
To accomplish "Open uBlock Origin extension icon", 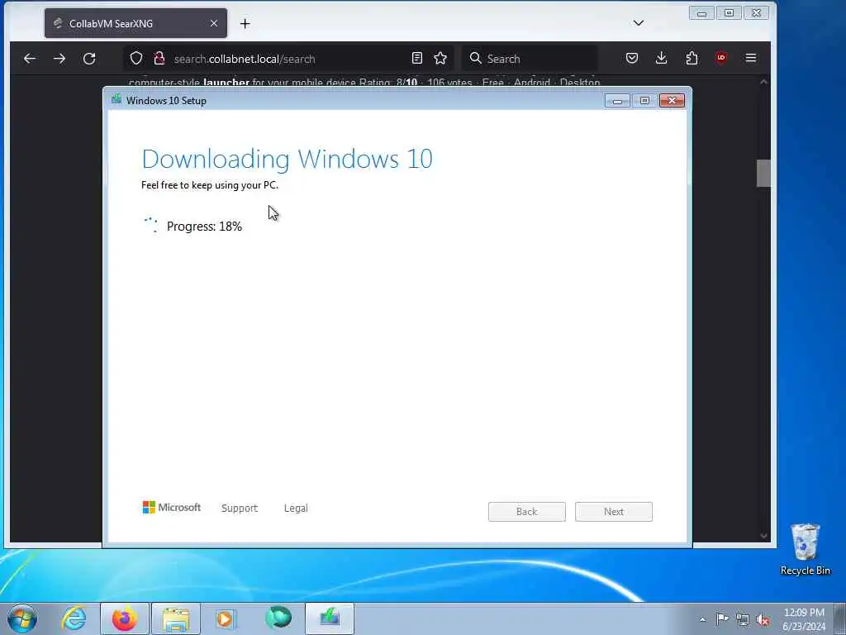I will pos(721,59).
